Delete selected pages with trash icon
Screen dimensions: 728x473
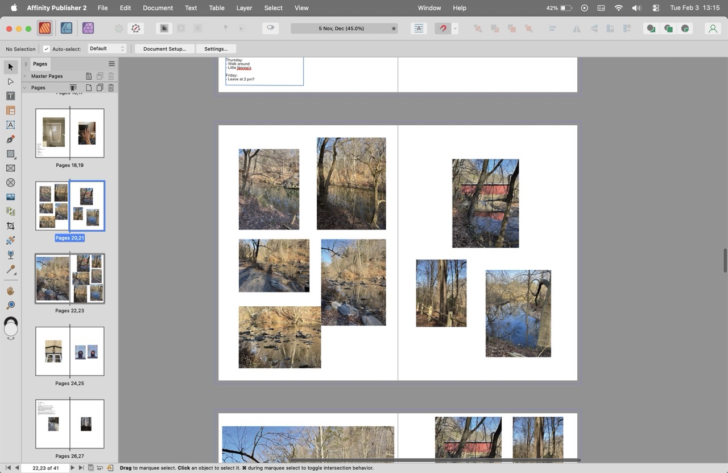pos(111,88)
